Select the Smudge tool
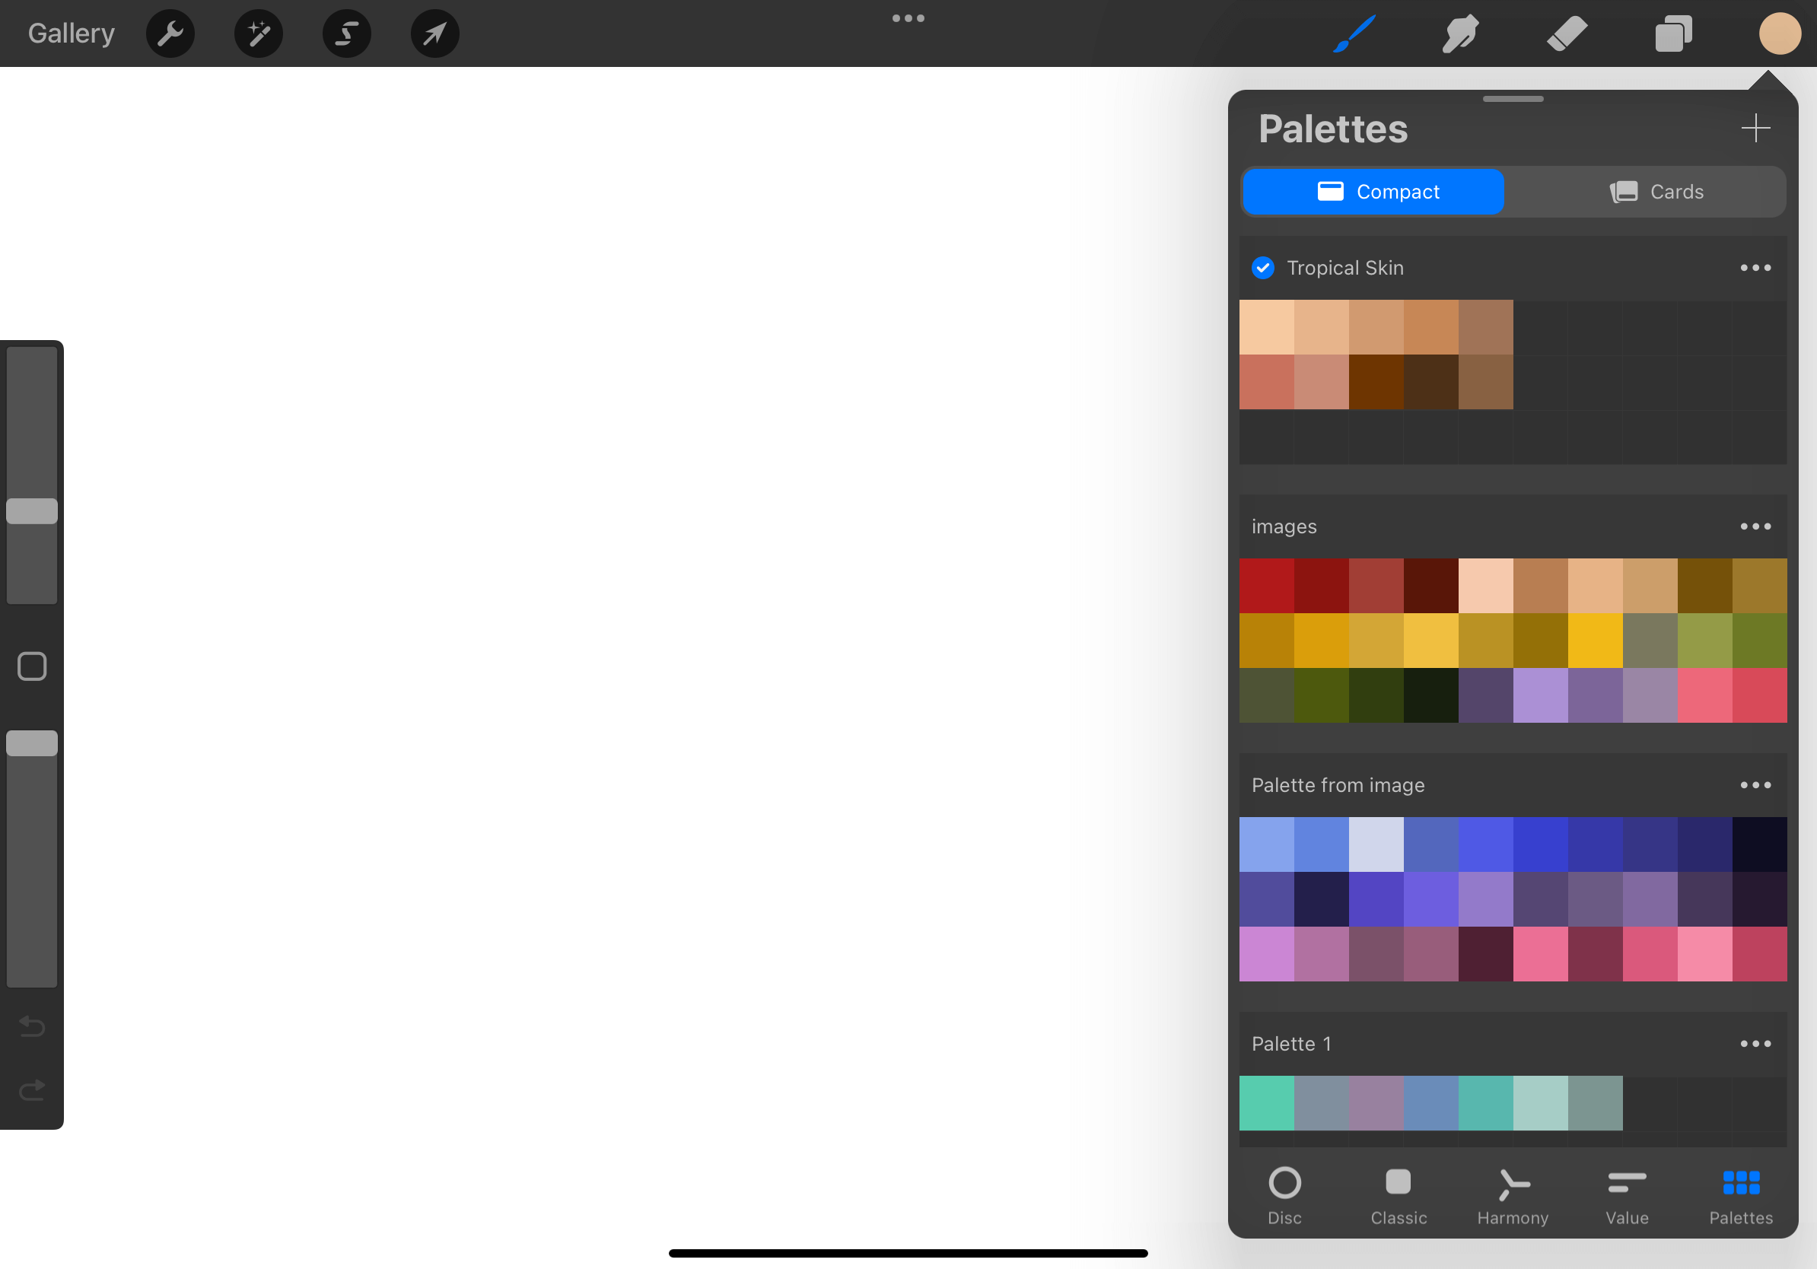 click(1460, 34)
